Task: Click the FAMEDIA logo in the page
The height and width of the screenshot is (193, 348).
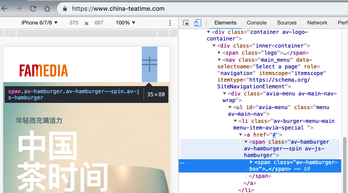Action: point(44,71)
